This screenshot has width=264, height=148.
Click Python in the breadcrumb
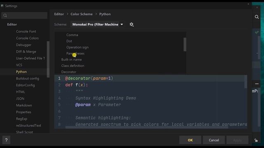point(105,14)
